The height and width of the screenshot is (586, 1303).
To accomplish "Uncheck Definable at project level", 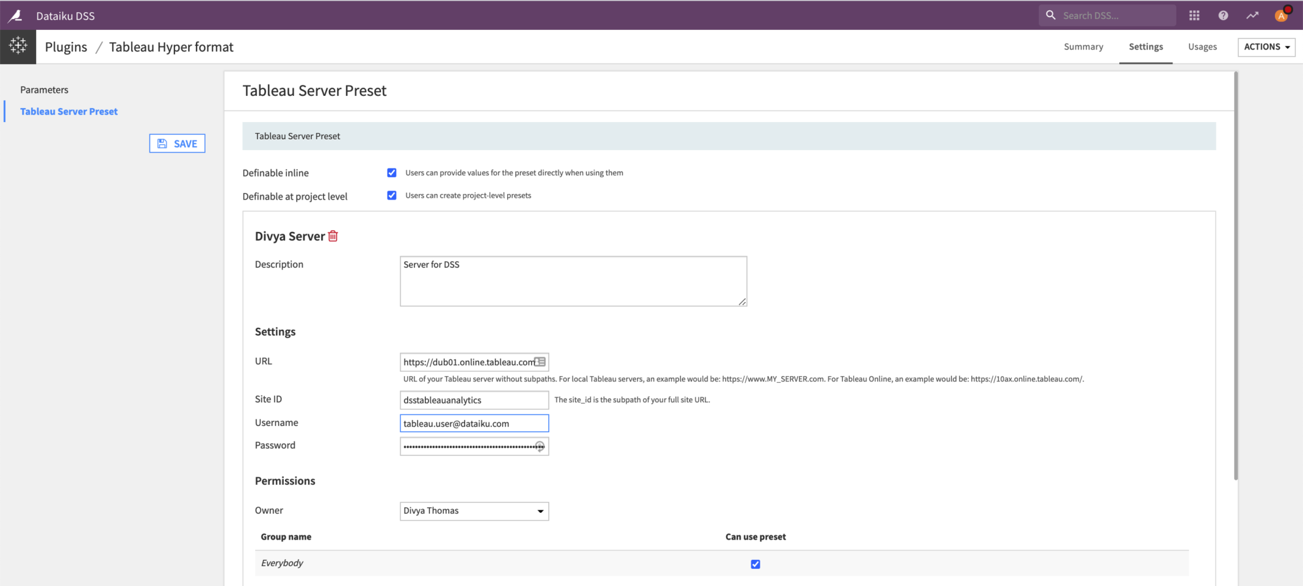I will 392,196.
